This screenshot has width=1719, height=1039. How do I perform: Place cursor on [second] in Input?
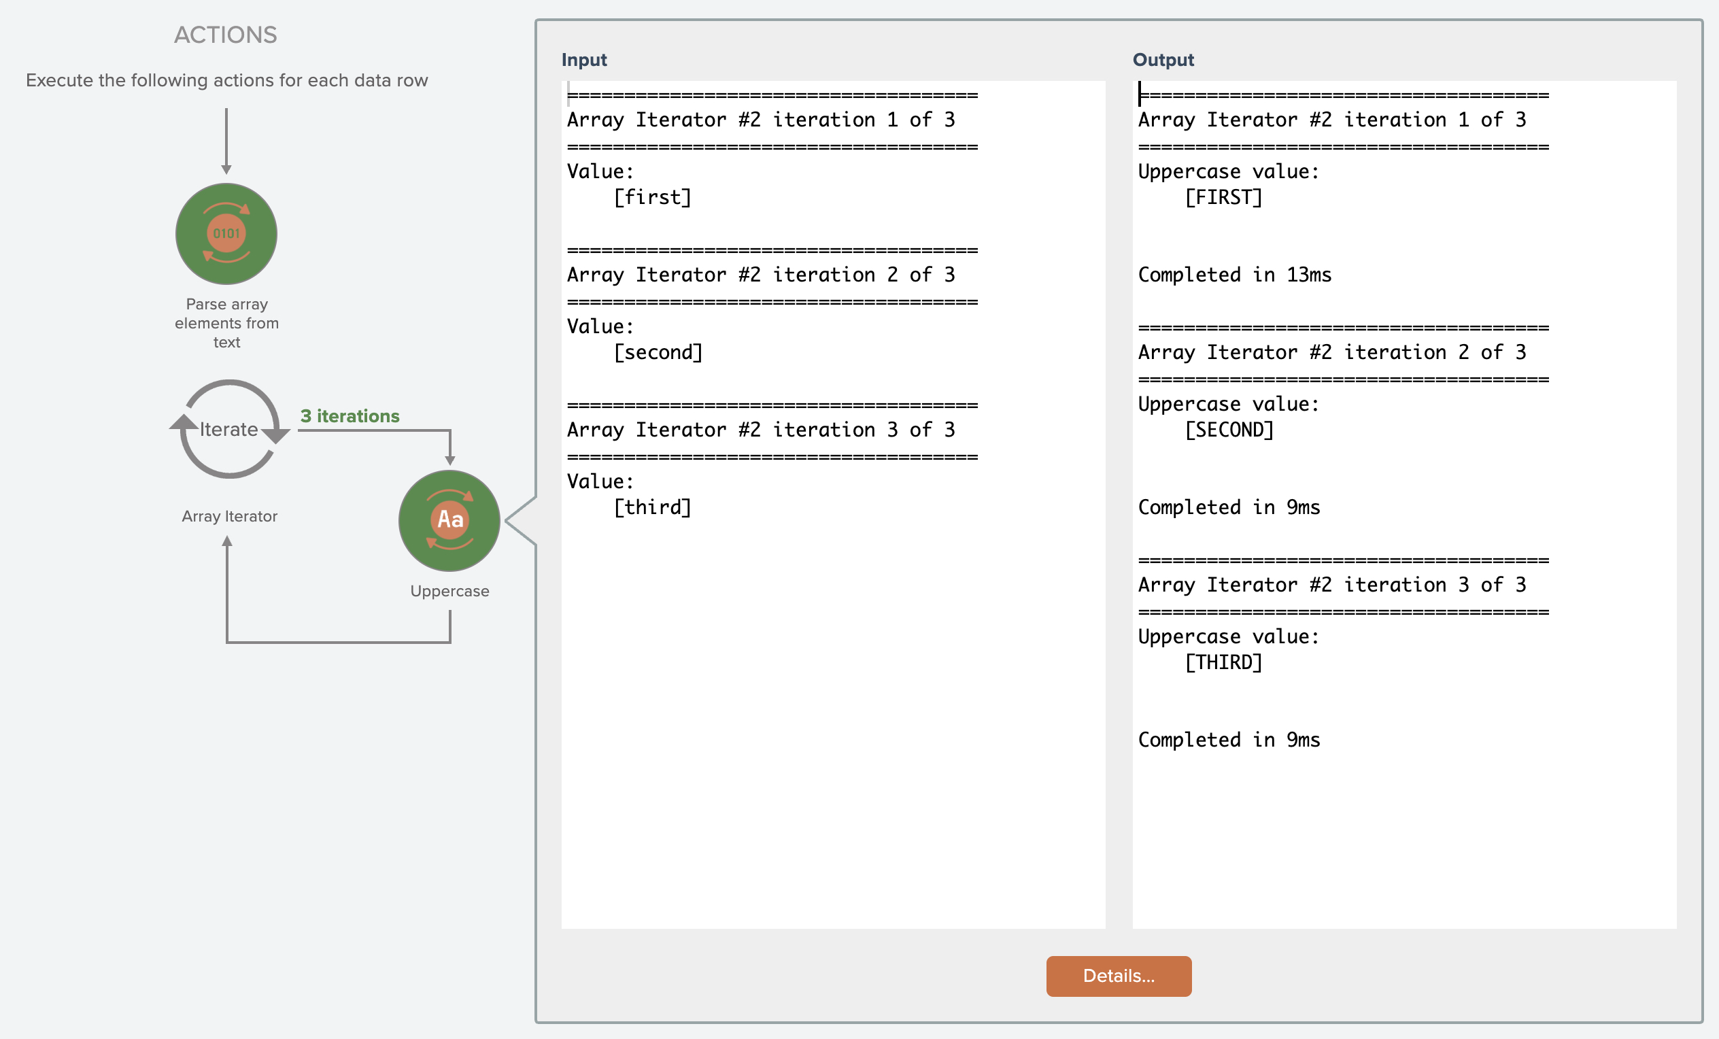(658, 352)
